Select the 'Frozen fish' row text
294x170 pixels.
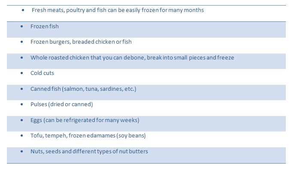click(45, 27)
